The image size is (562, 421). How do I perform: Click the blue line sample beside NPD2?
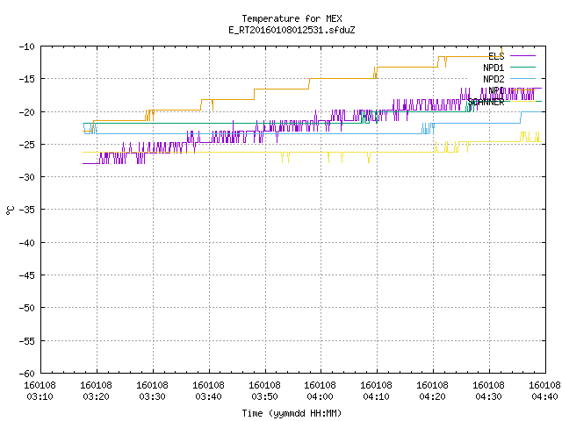[x=522, y=78]
